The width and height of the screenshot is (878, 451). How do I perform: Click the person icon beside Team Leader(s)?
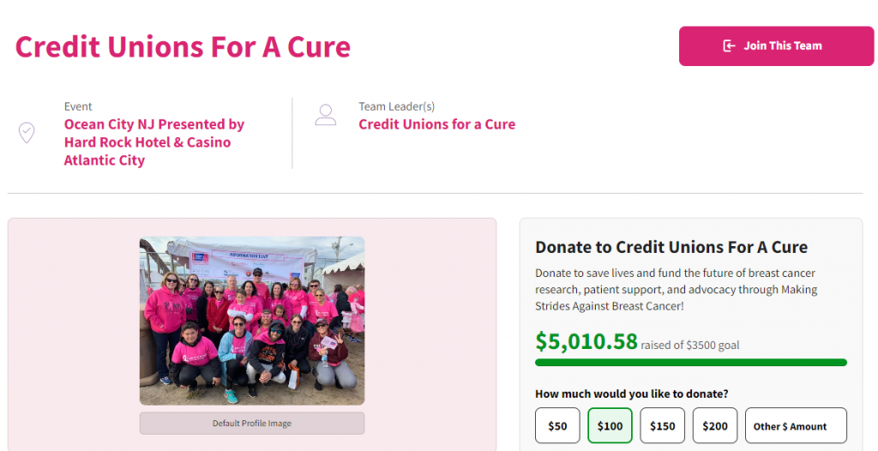point(325,115)
